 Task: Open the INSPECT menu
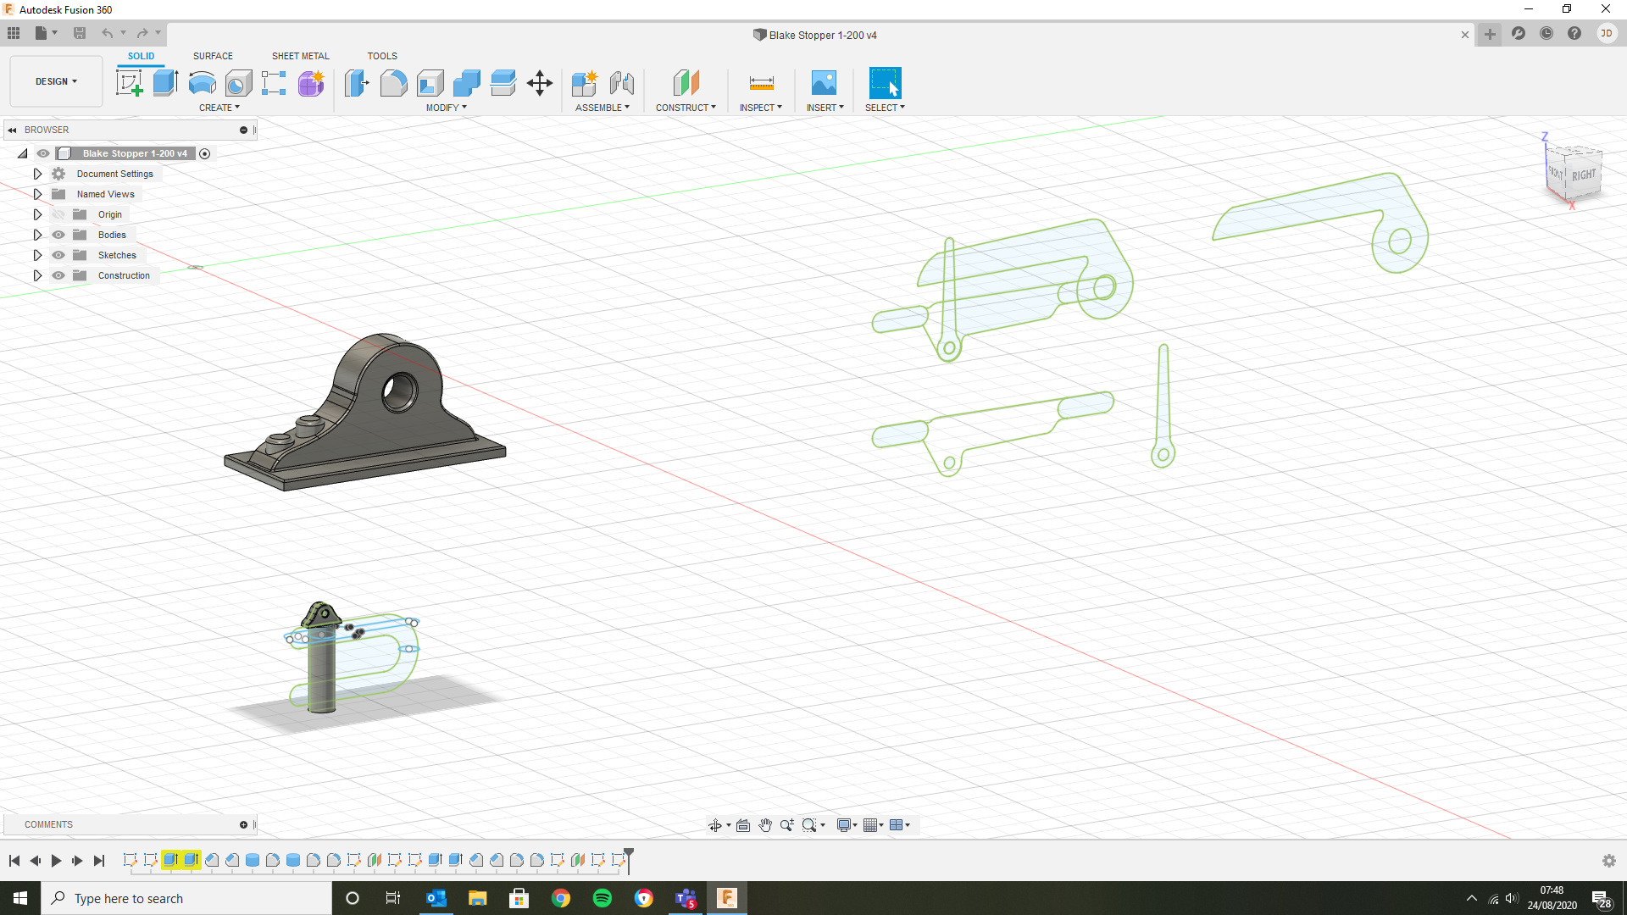tap(761, 108)
